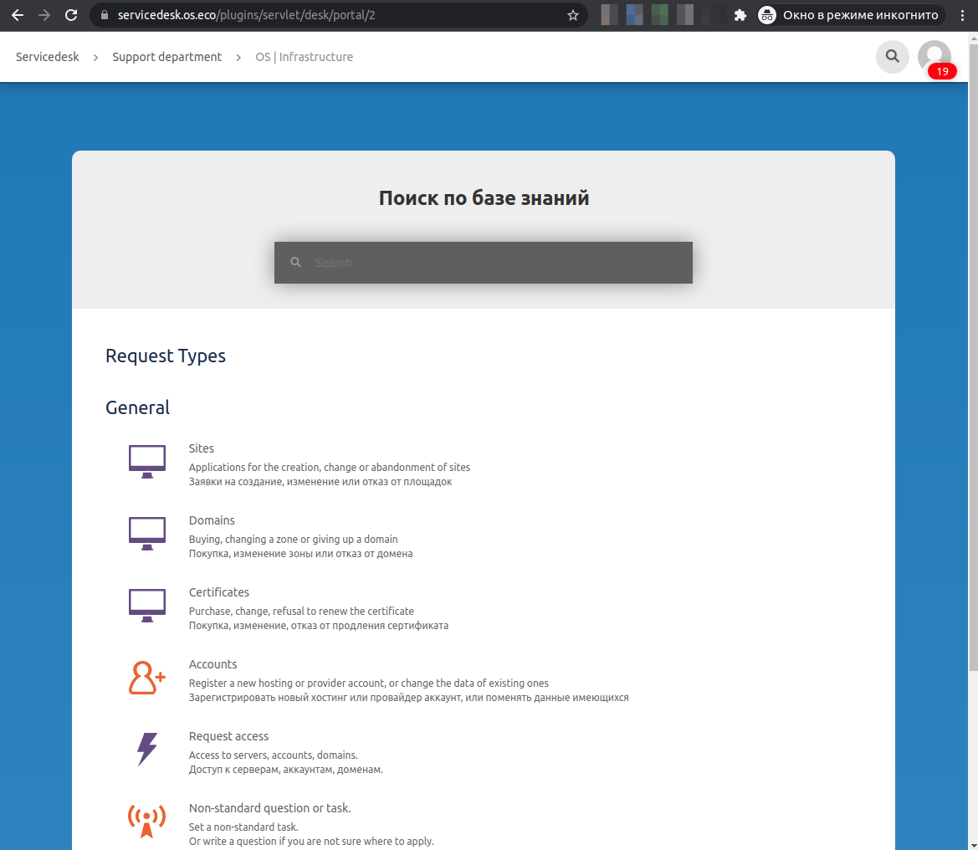Open the Sites request type
978x850 pixels.
click(x=202, y=448)
